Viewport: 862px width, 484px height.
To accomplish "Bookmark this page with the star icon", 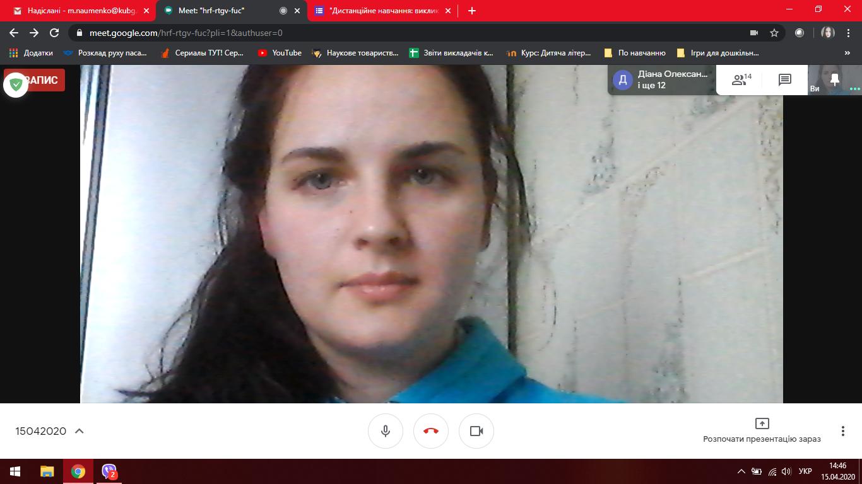I will 774,33.
